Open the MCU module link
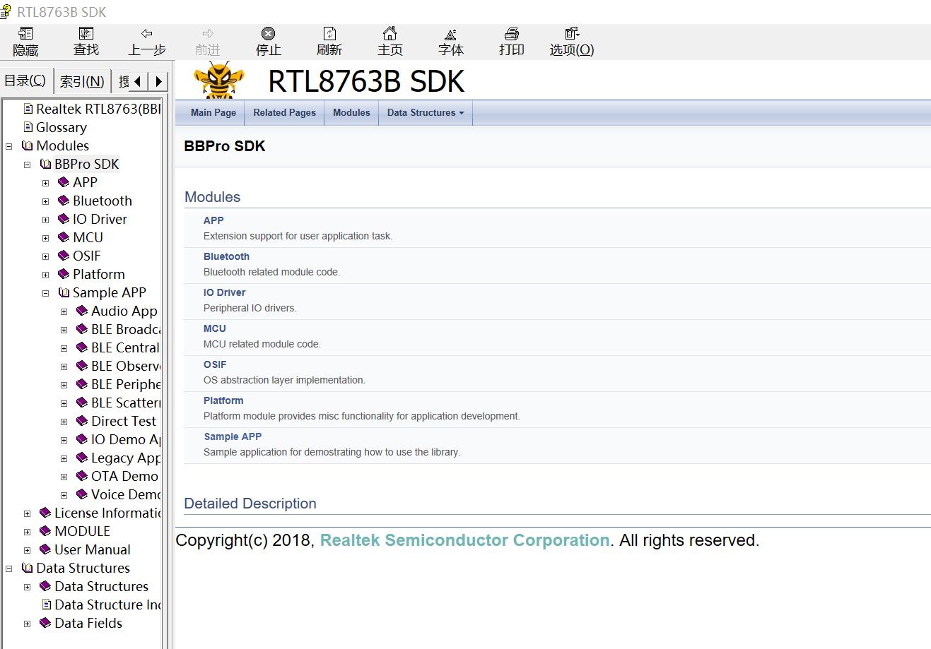Image resolution: width=931 pixels, height=649 pixels. point(215,328)
